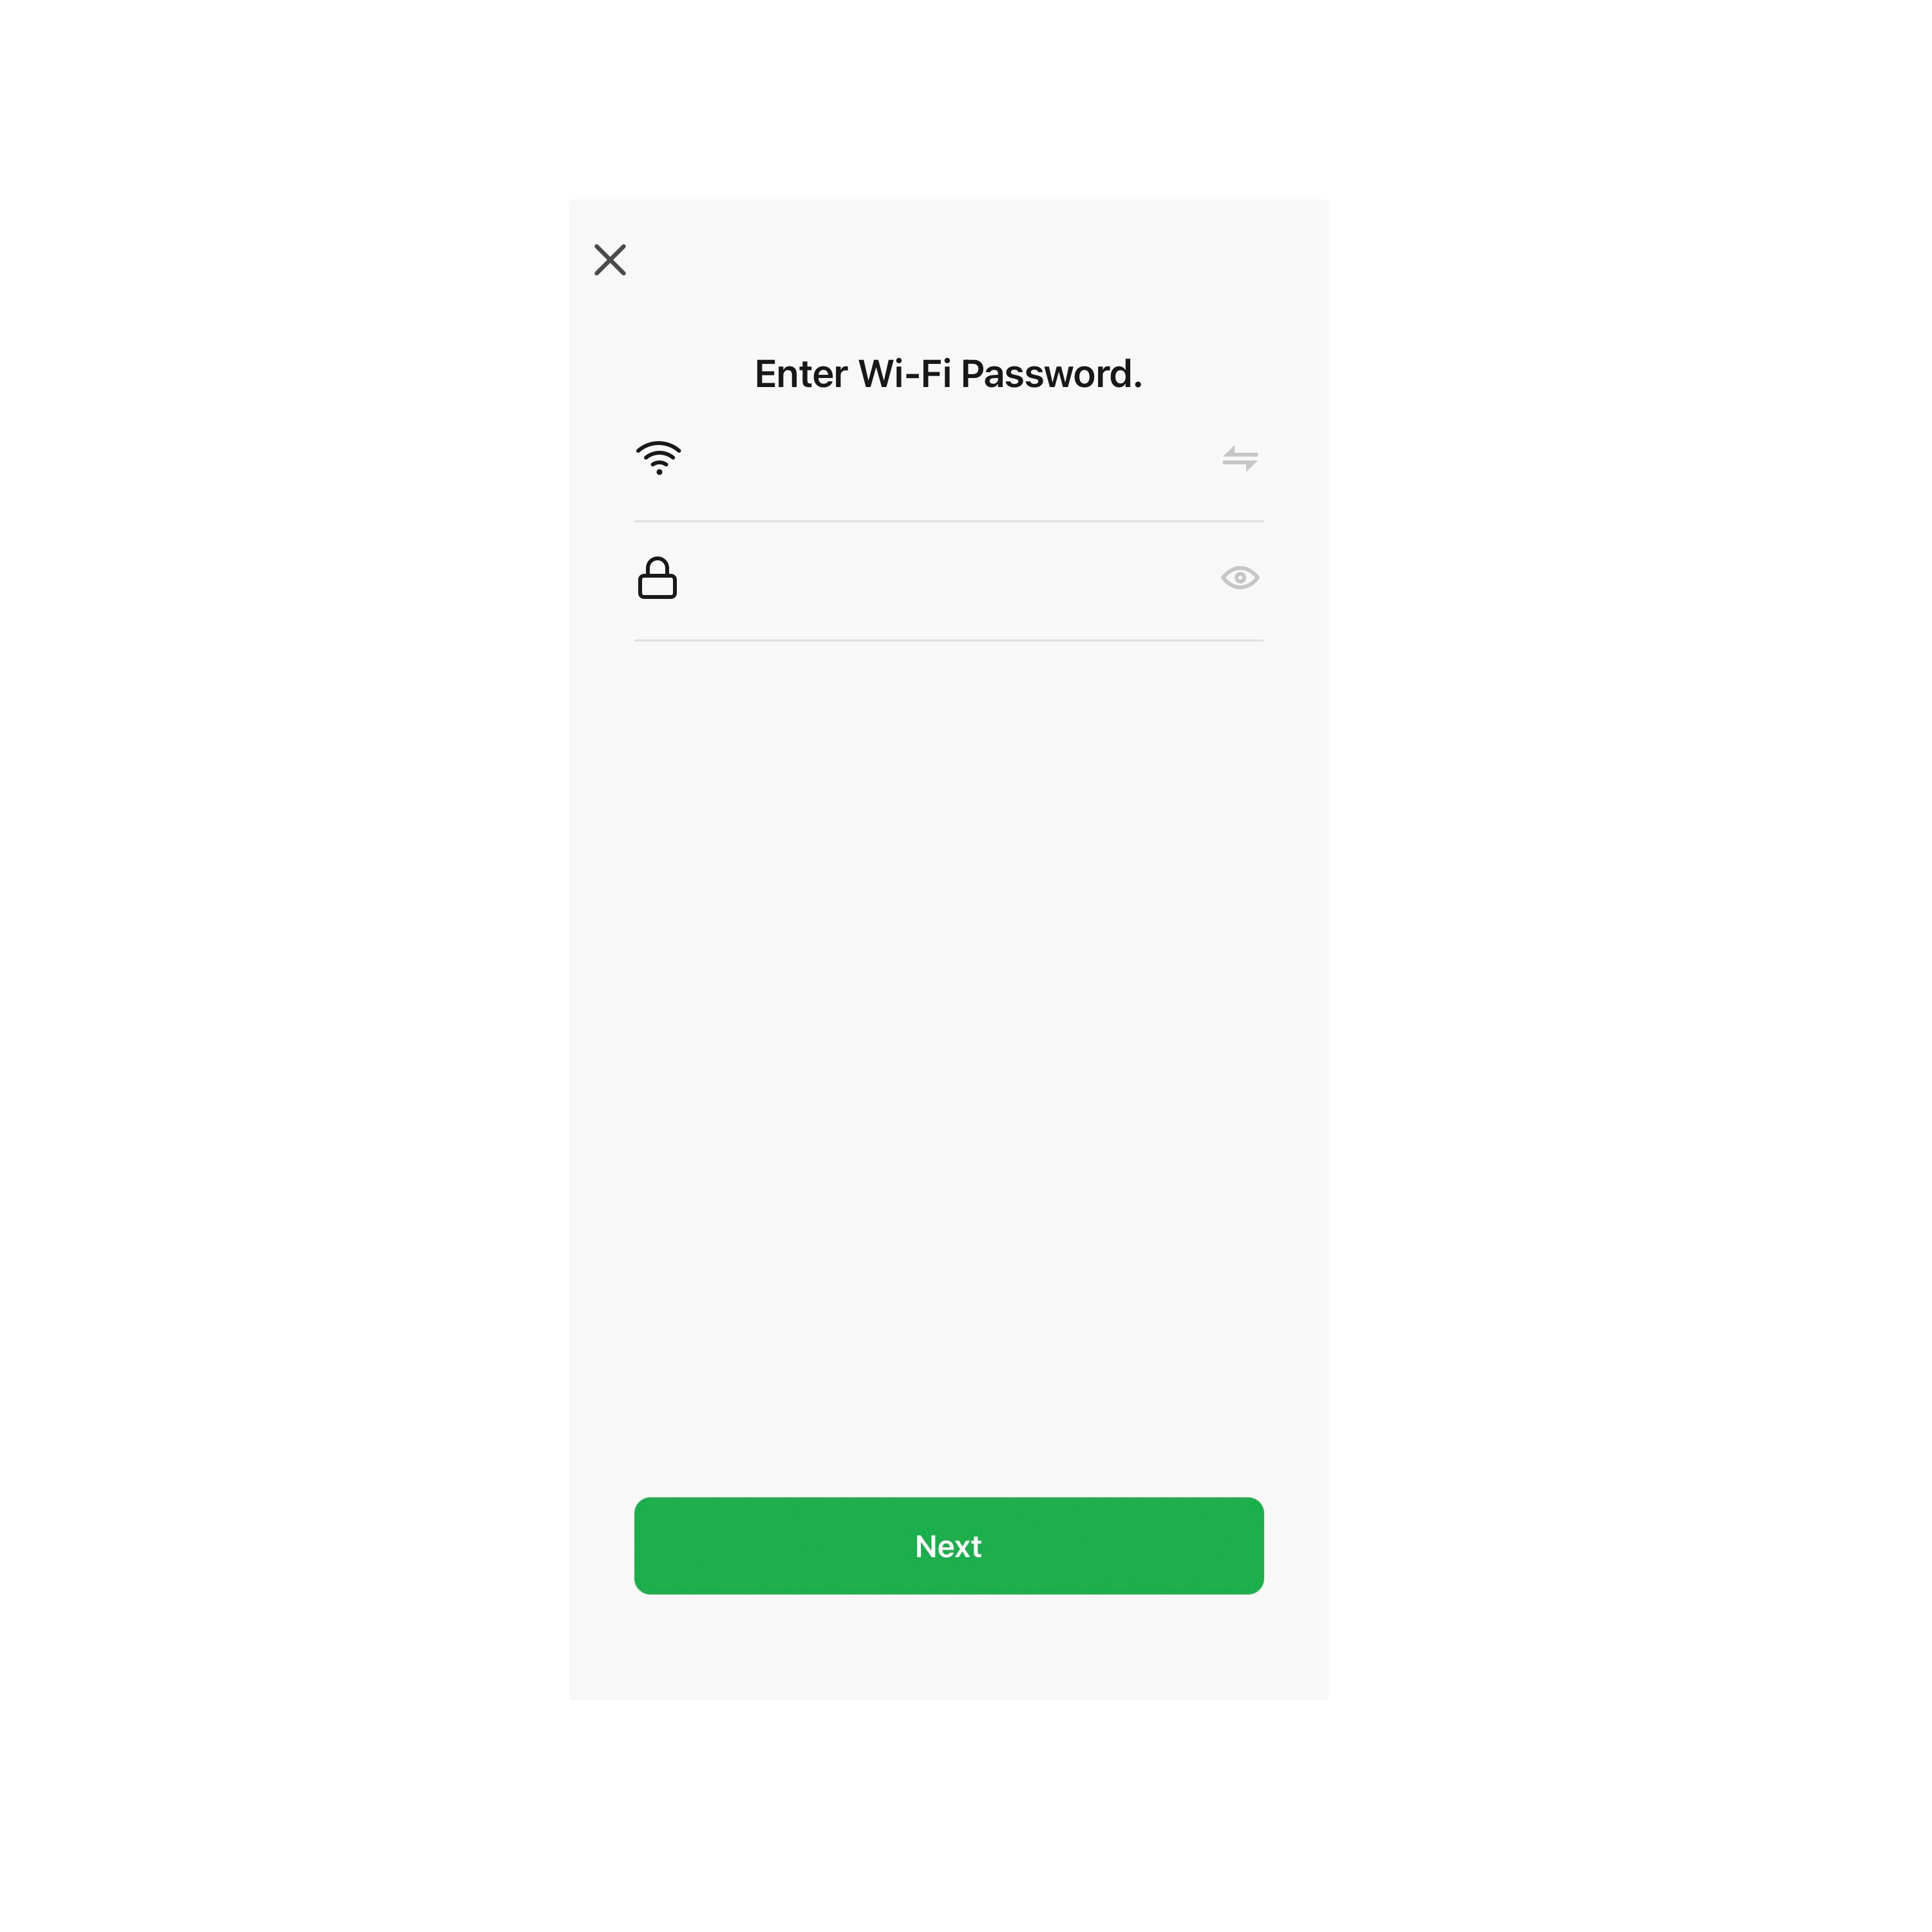This screenshot has width=1932, height=1932.
Task: Close the Wi-Fi password screen
Action: point(610,260)
